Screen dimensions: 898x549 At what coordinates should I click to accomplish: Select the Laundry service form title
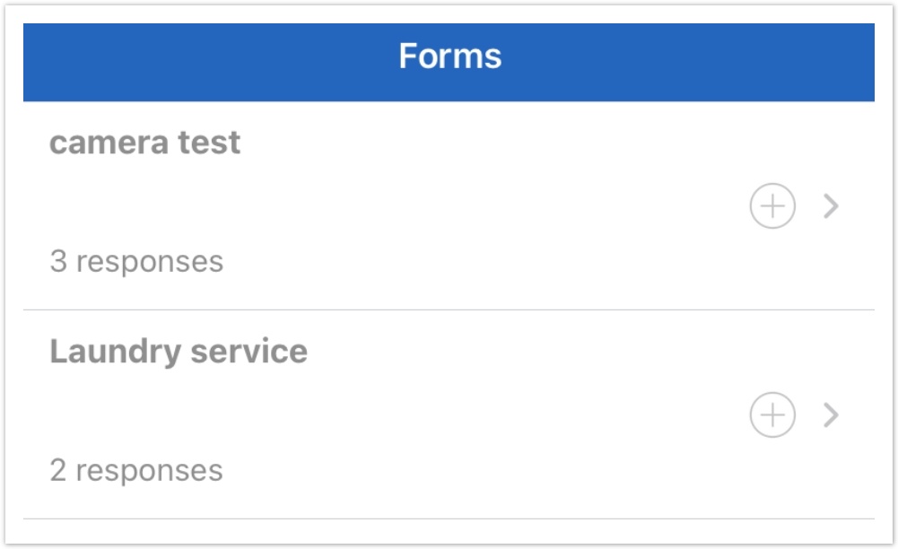[x=179, y=351]
